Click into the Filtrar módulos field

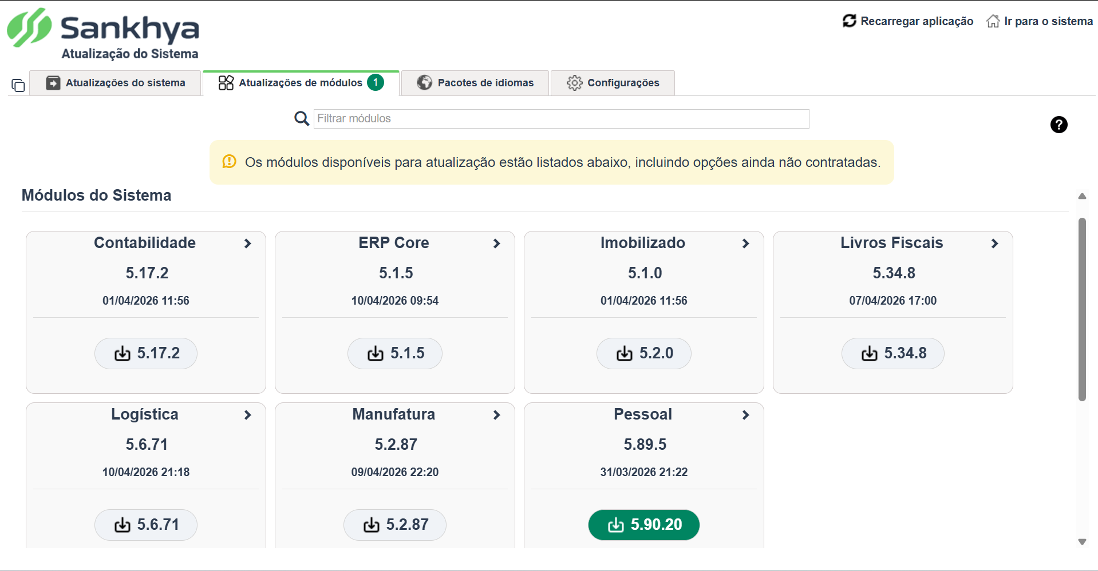pos(561,119)
